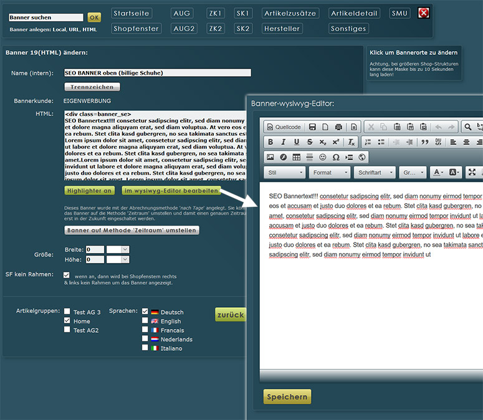Check the Italiano language checkbox
Image resolution: width=483 pixels, height=420 pixels.
(x=145, y=347)
